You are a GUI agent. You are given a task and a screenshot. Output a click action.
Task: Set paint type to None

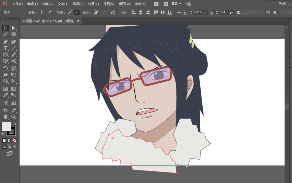click(15, 140)
